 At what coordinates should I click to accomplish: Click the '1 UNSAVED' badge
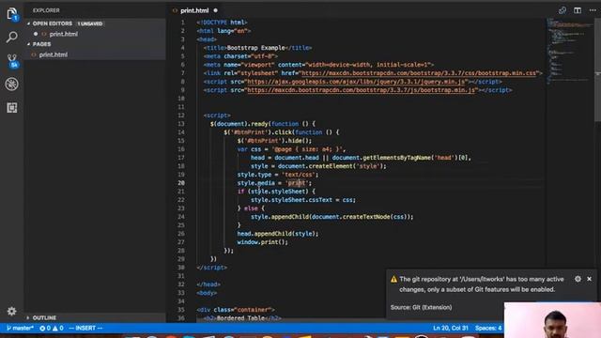tap(90, 23)
